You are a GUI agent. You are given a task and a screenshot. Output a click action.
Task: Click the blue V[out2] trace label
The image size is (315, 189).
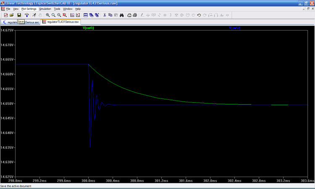coord(234,28)
